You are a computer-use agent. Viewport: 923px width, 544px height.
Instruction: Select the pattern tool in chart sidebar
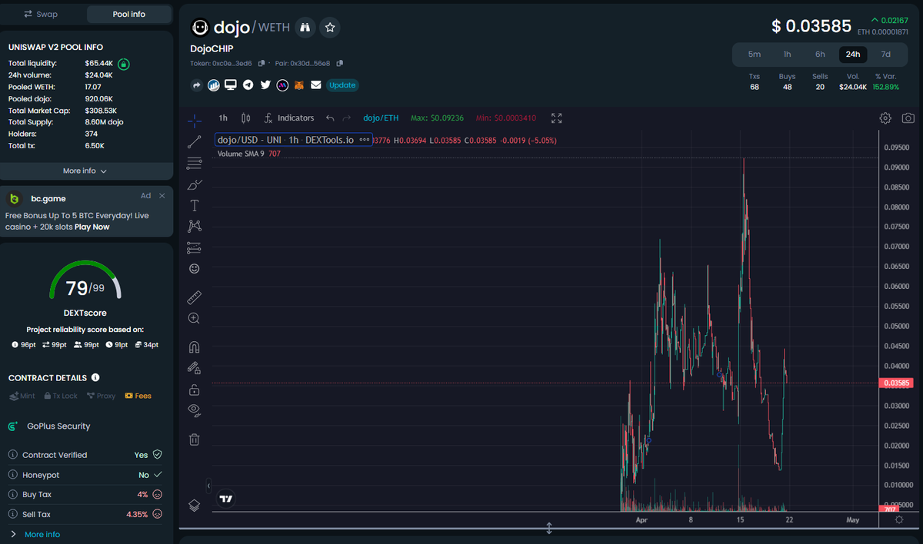[x=195, y=226]
